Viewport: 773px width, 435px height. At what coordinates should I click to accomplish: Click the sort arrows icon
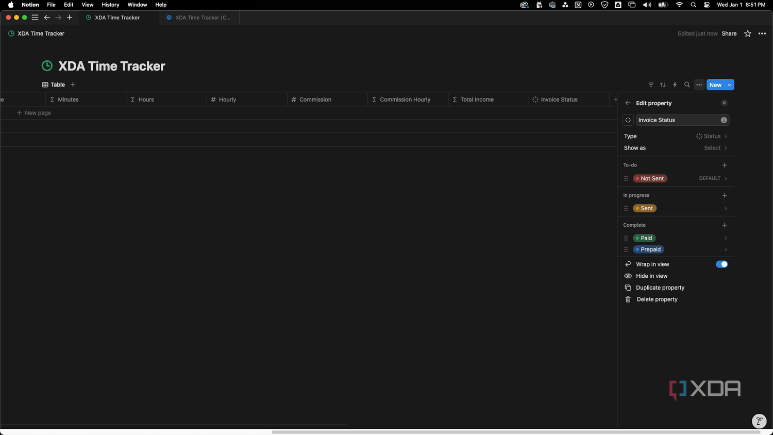[663, 85]
